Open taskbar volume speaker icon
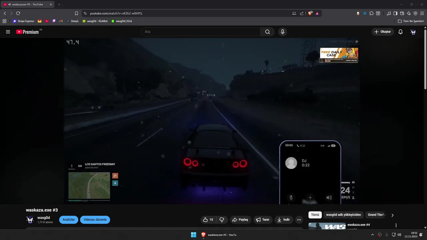427x240 pixels. tap(399, 235)
